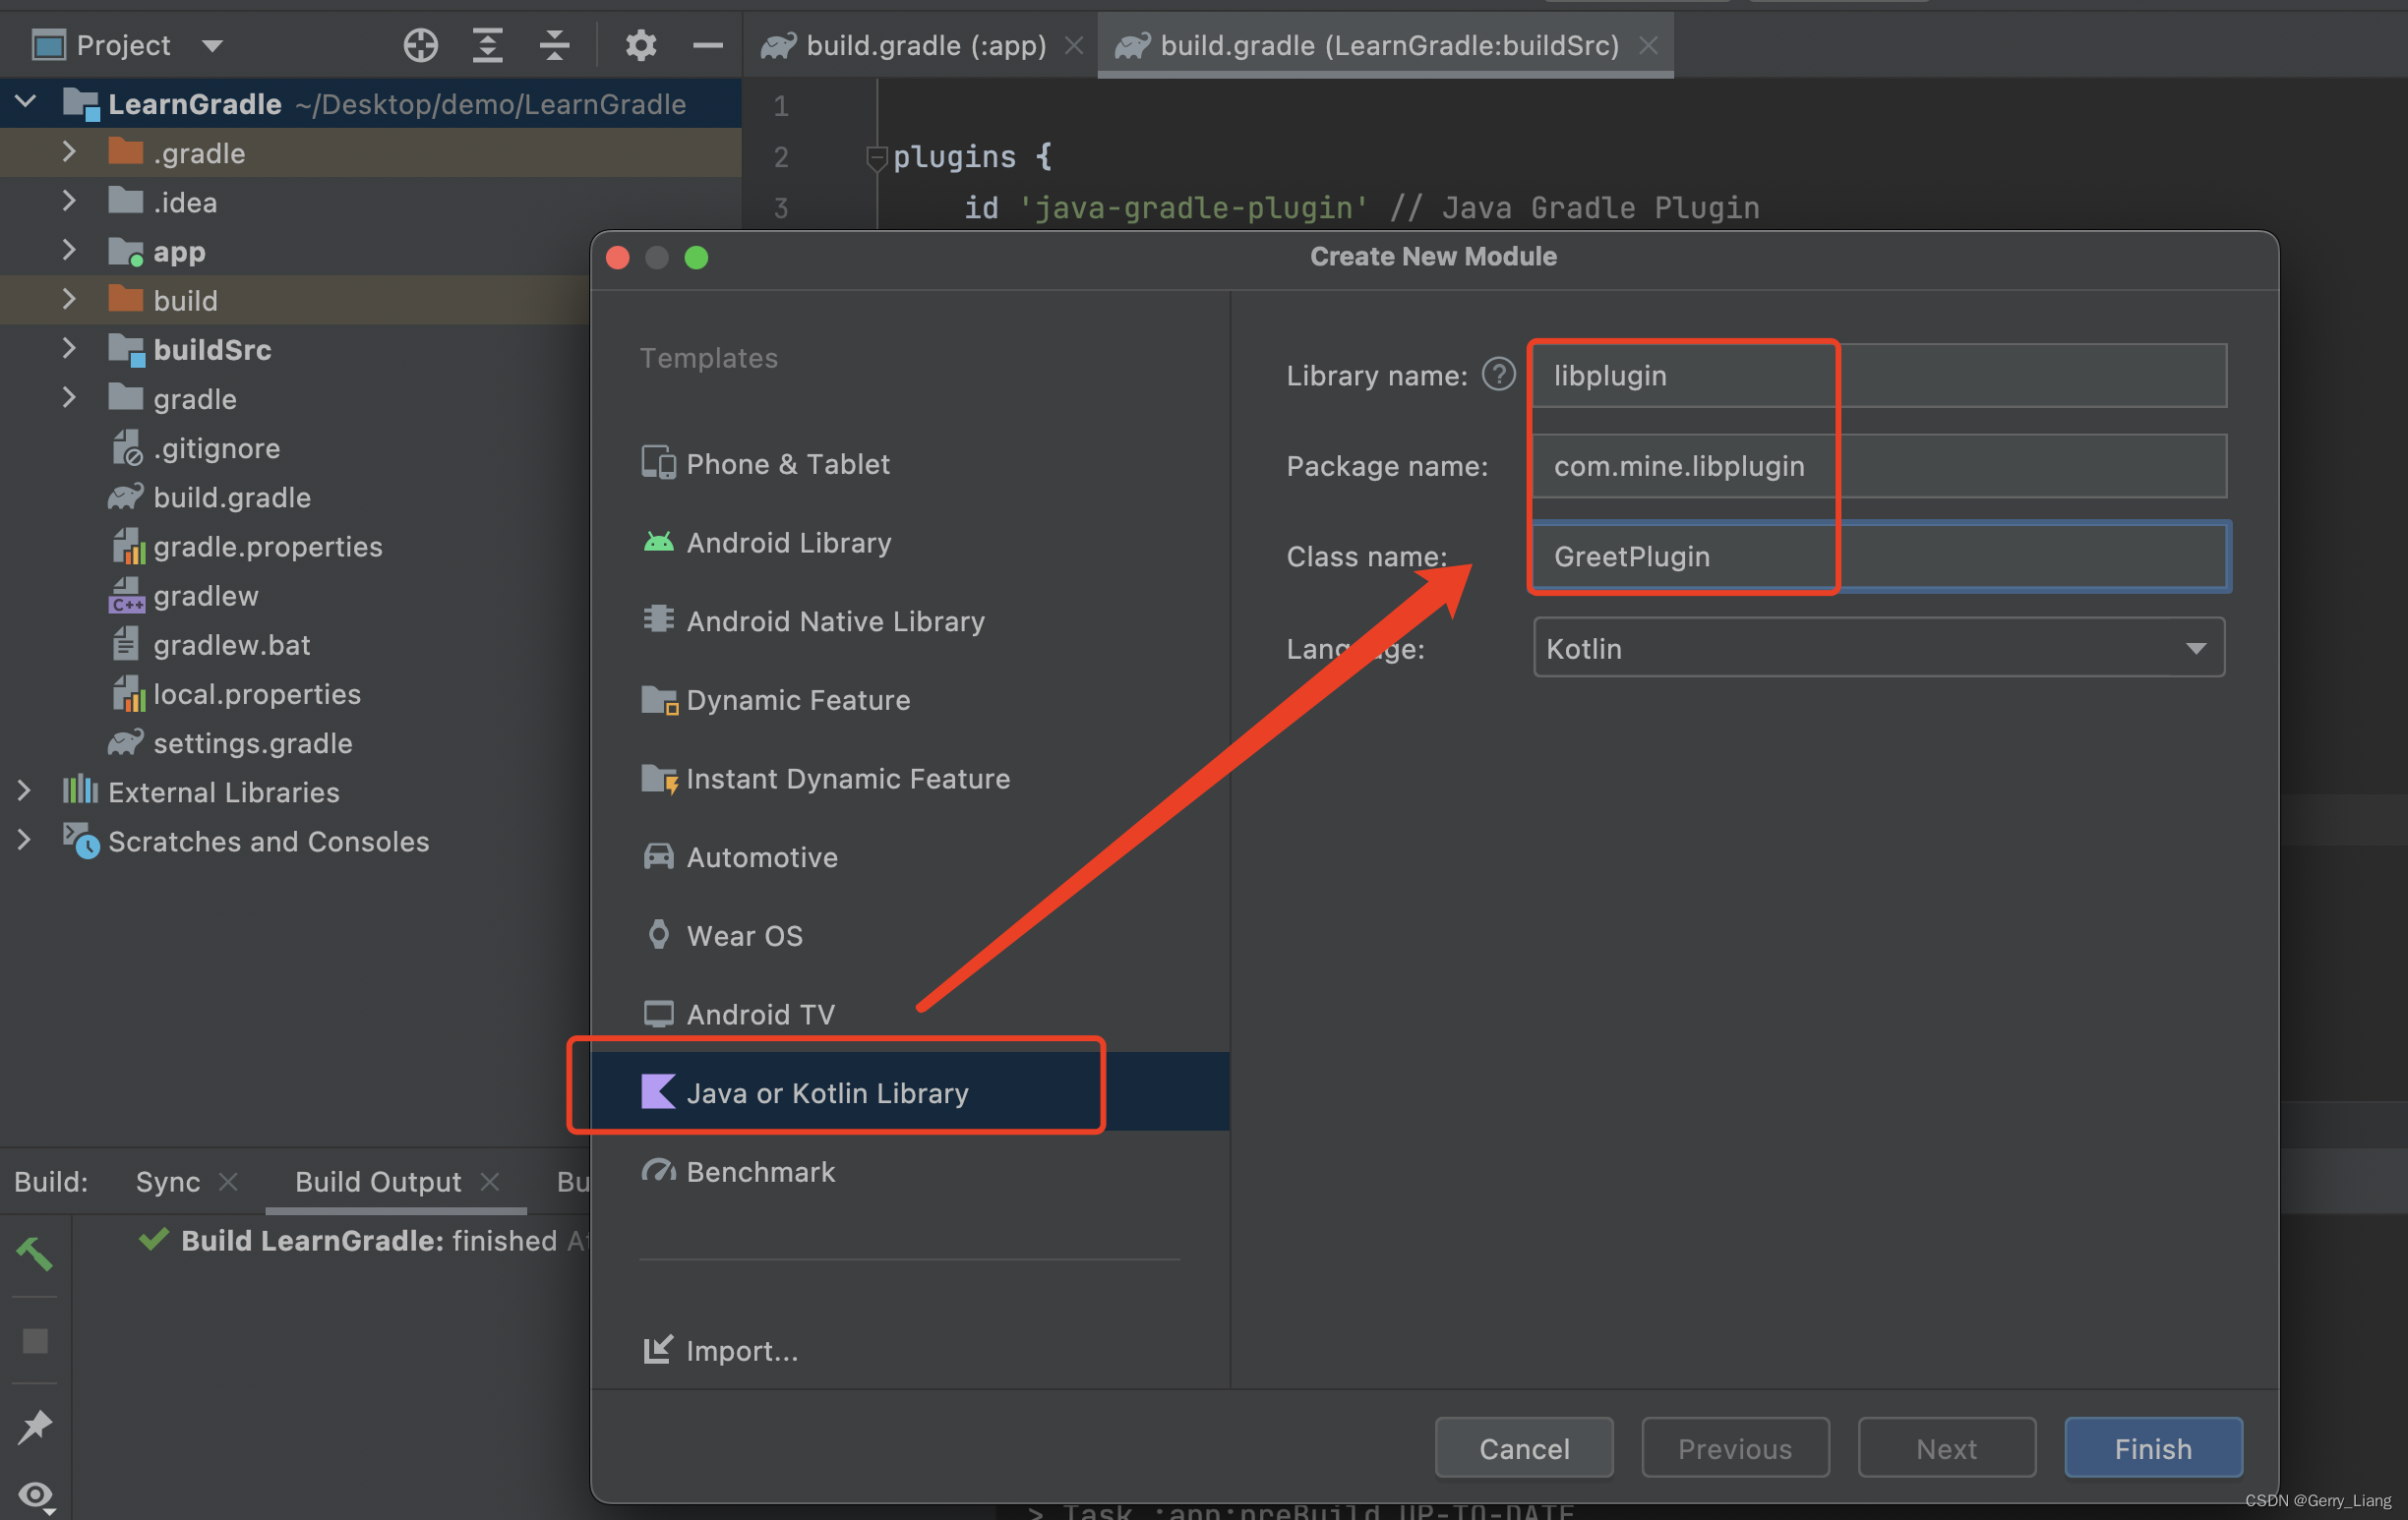Image resolution: width=2408 pixels, height=1520 pixels.
Task: Expand the buildSrc module
Action: tap(68, 348)
